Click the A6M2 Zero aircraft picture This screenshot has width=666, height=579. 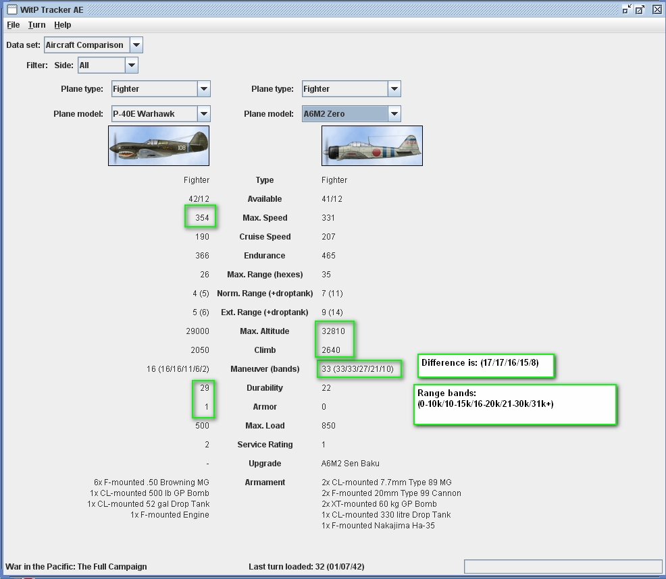coord(372,146)
